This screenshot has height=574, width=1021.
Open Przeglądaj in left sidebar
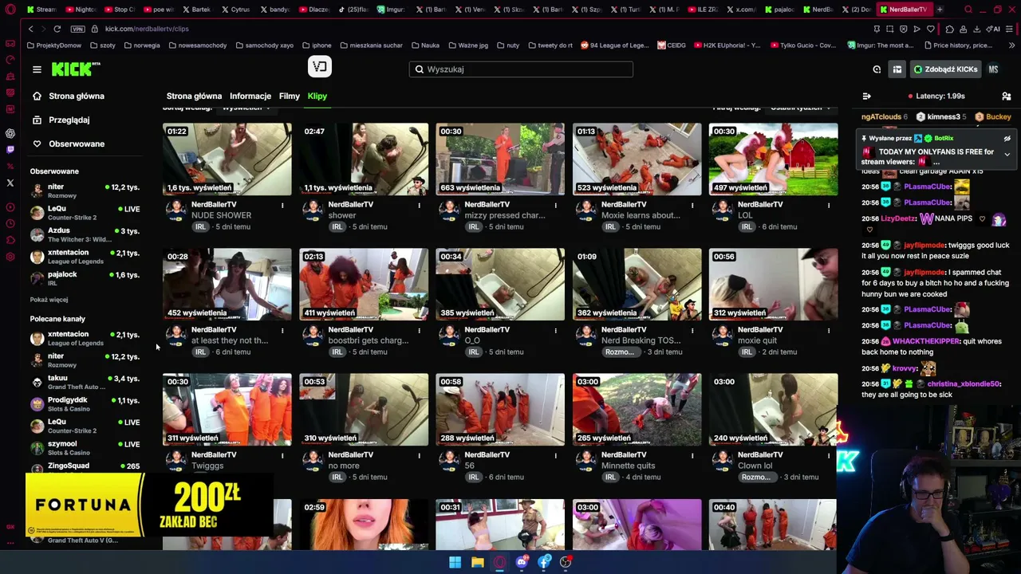click(x=69, y=120)
